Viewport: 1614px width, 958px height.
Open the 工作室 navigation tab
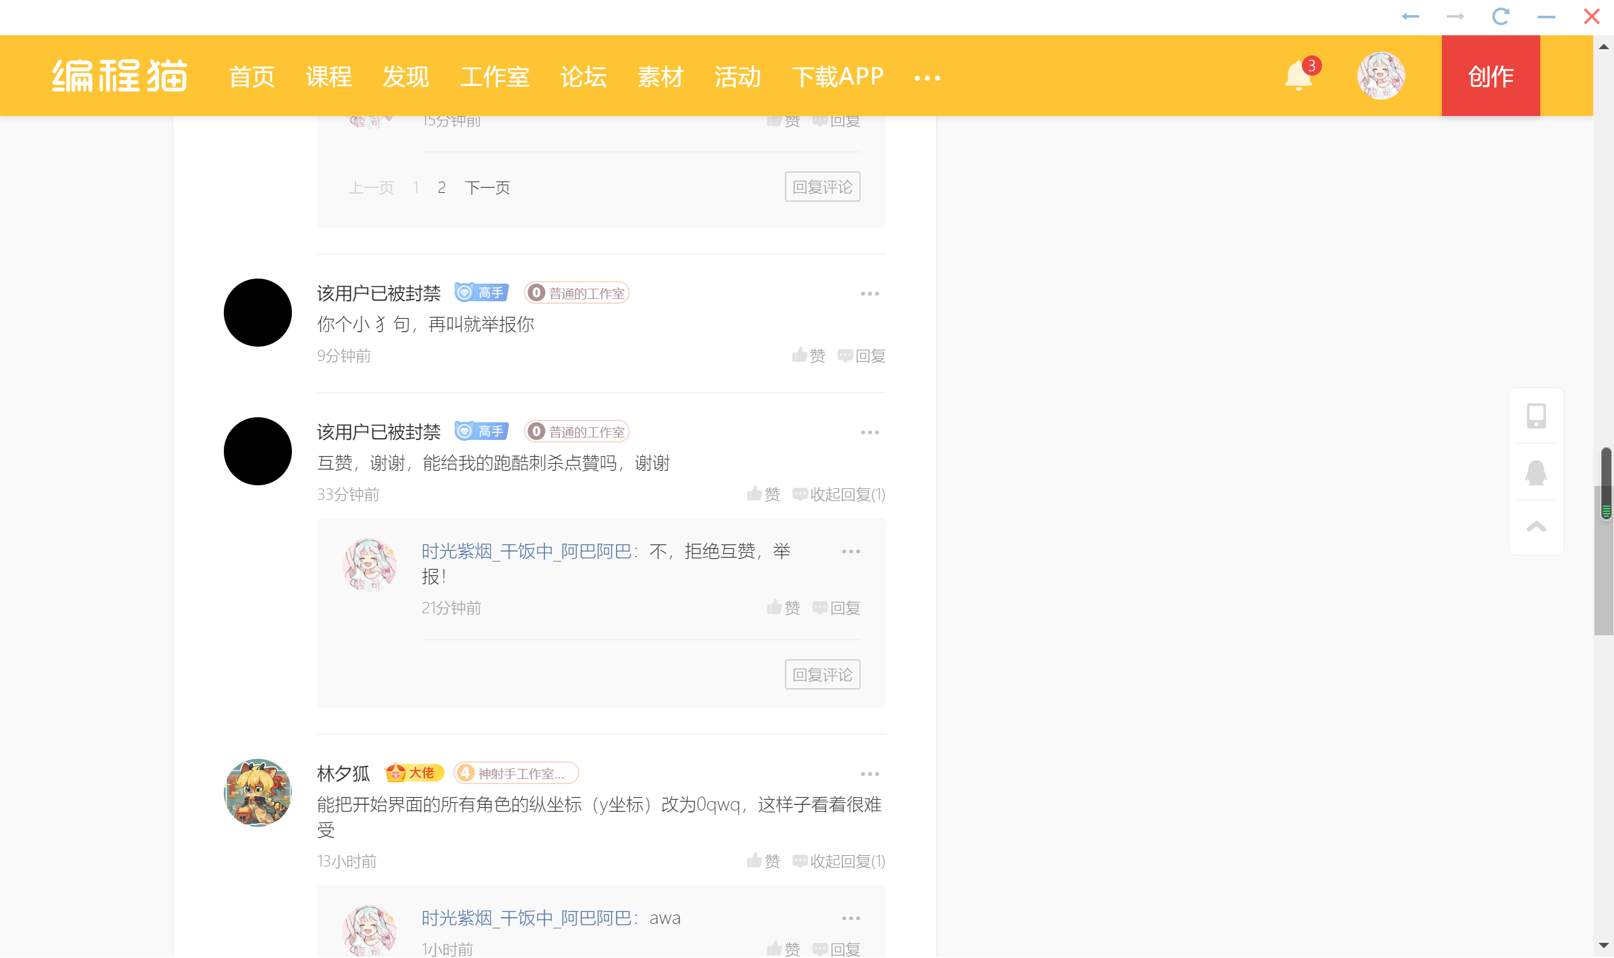click(x=494, y=77)
